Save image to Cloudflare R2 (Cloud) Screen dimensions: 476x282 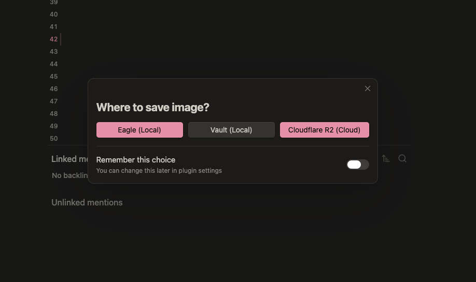pos(324,130)
